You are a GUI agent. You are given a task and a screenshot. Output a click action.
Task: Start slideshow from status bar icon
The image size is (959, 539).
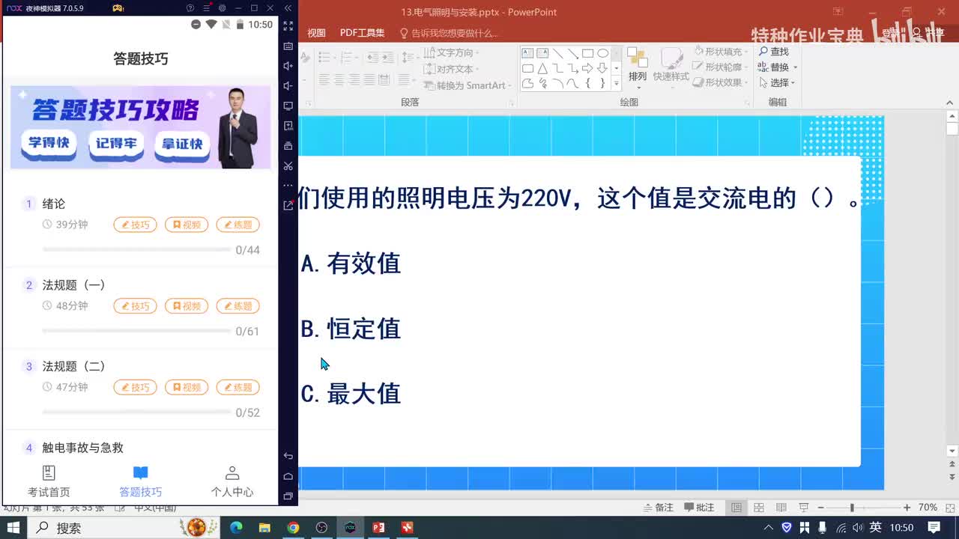pos(804,508)
